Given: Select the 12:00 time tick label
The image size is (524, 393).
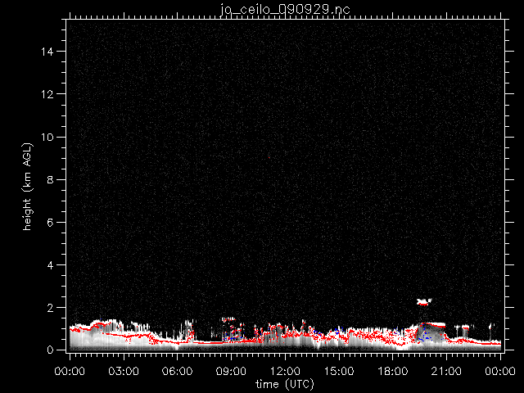Looking at the screenshot, I should pos(285,371).
